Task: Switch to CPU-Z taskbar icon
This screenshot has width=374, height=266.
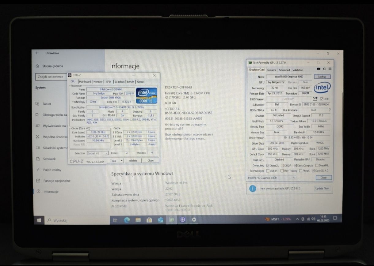Action: [183, 220]
